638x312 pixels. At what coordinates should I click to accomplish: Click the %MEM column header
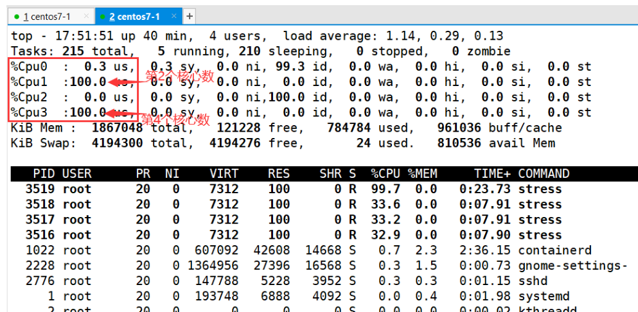tap(422, 174)
